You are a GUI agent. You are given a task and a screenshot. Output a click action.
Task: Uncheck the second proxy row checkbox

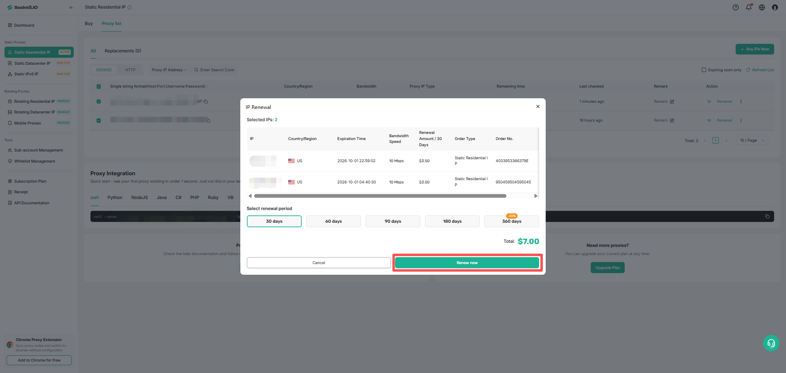(x=99, y=120)
